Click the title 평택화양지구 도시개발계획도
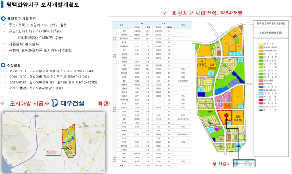The image size is (292, 174). coord(43,5)
